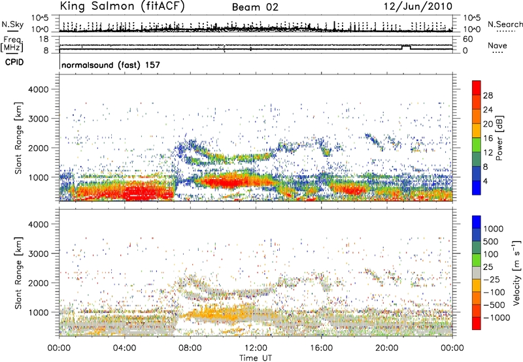Click the '18' tick on frequency axis
This screenshot has width=523, height=362.
coord(44,39)
